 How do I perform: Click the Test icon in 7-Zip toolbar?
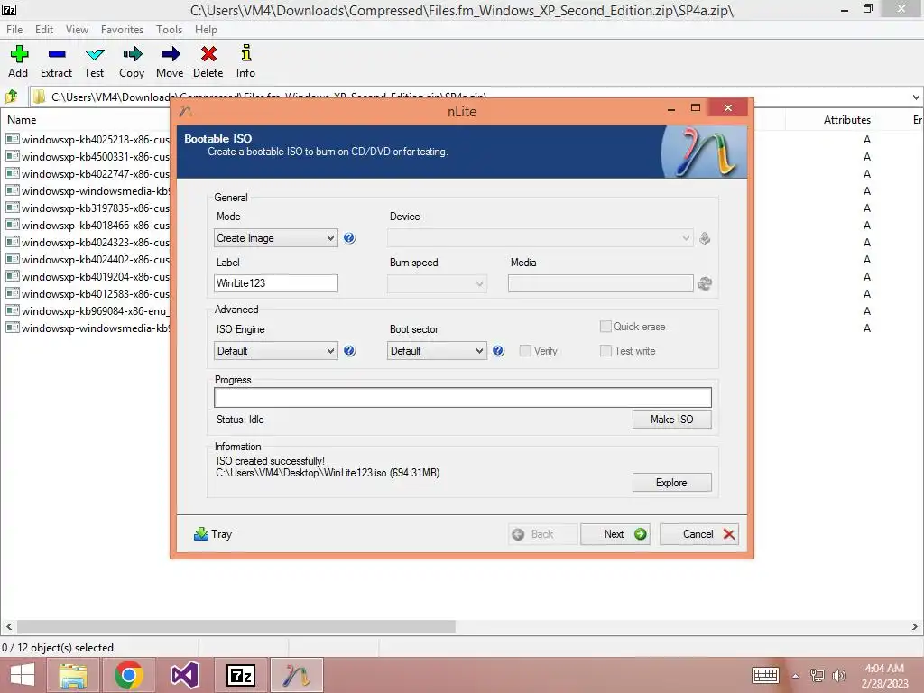click(94, 61)
